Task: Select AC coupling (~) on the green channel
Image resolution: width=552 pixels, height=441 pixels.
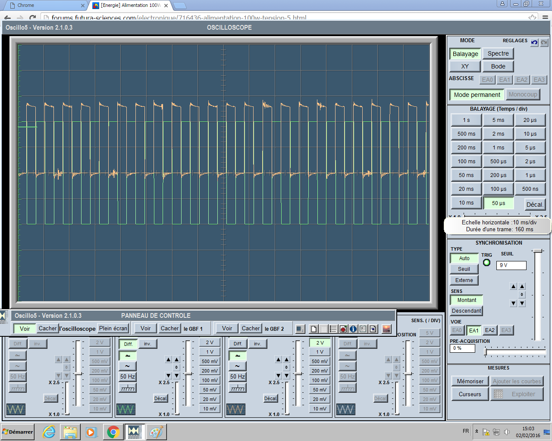Action: pyautogui.click(x=128, y=366)
